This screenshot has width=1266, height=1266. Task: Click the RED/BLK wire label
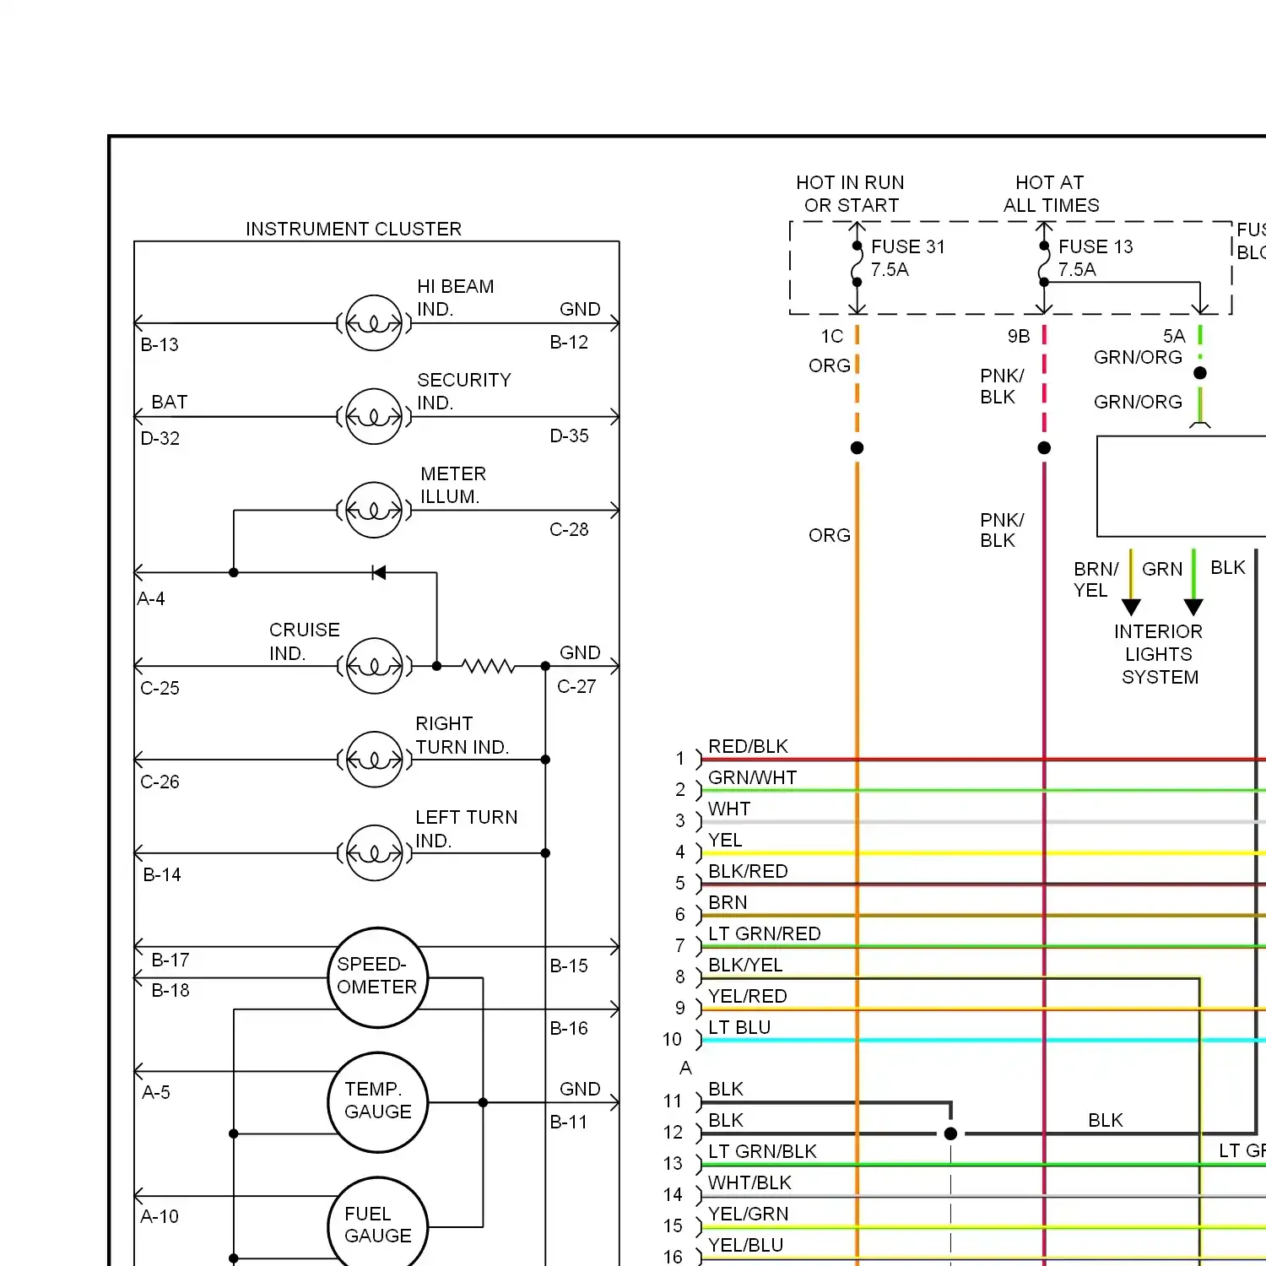pos(748,746)
